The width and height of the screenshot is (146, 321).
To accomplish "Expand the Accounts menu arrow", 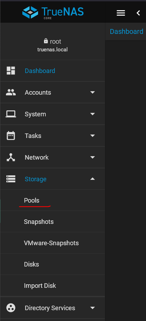I will (x=93, y=92).
